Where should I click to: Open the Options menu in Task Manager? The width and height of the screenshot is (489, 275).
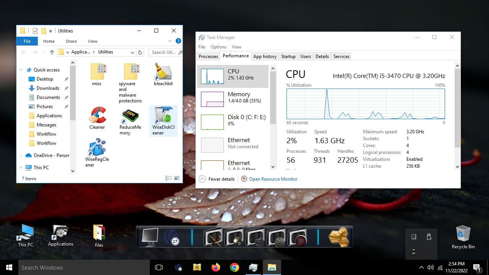click(x=218, y=47)
